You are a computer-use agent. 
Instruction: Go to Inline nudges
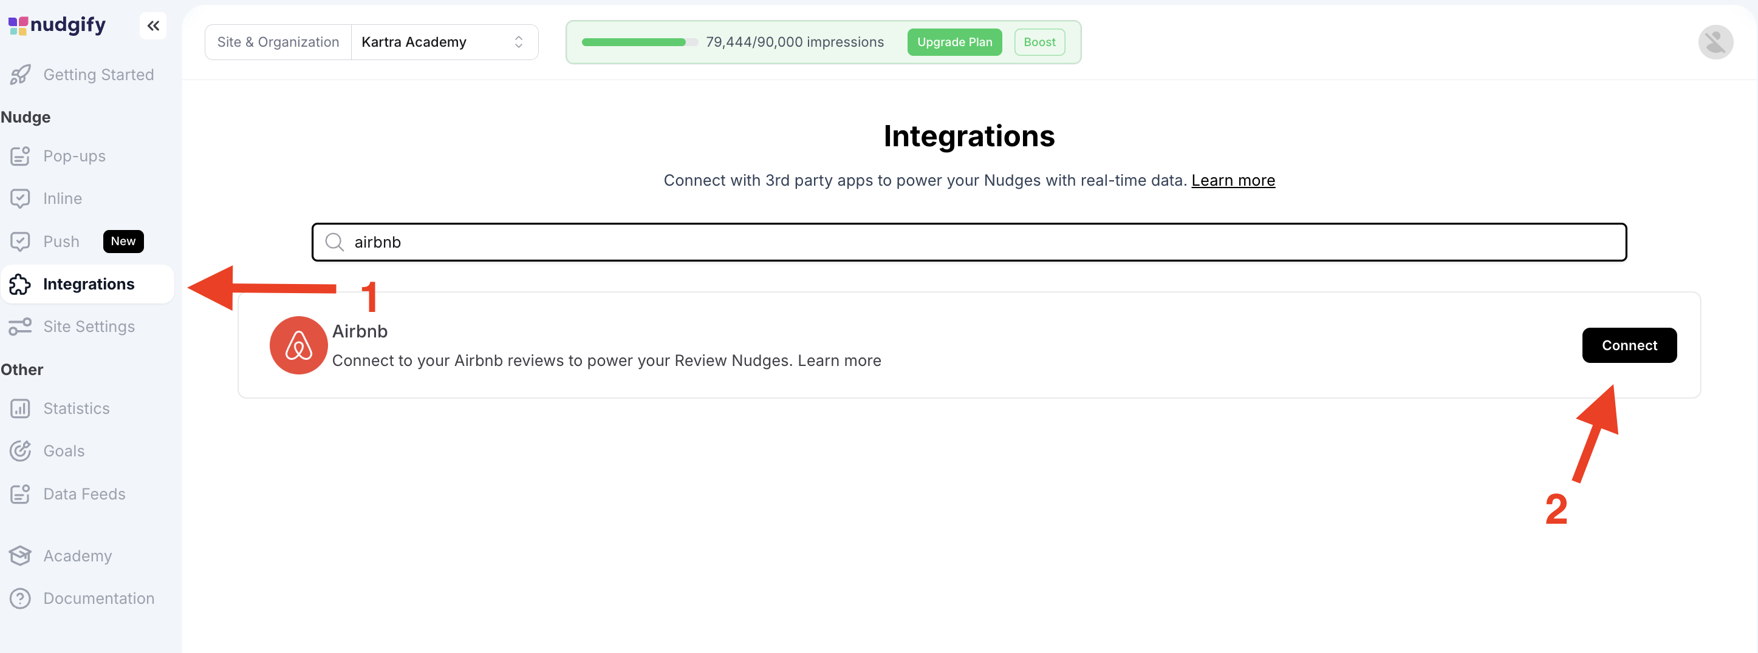[63, 198]
